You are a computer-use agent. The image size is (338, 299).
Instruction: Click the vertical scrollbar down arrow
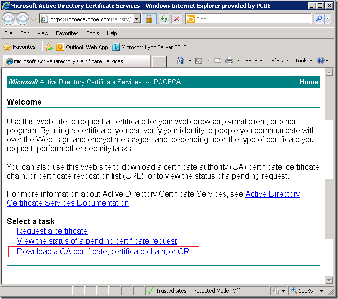pos(329,280)
